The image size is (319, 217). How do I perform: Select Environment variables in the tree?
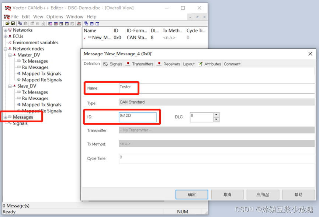point(36,43)
